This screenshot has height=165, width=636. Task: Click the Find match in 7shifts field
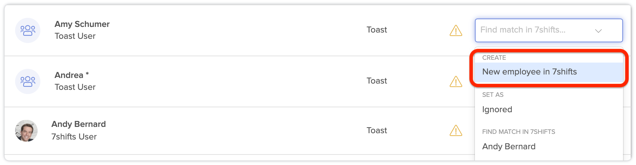point(549,30)
